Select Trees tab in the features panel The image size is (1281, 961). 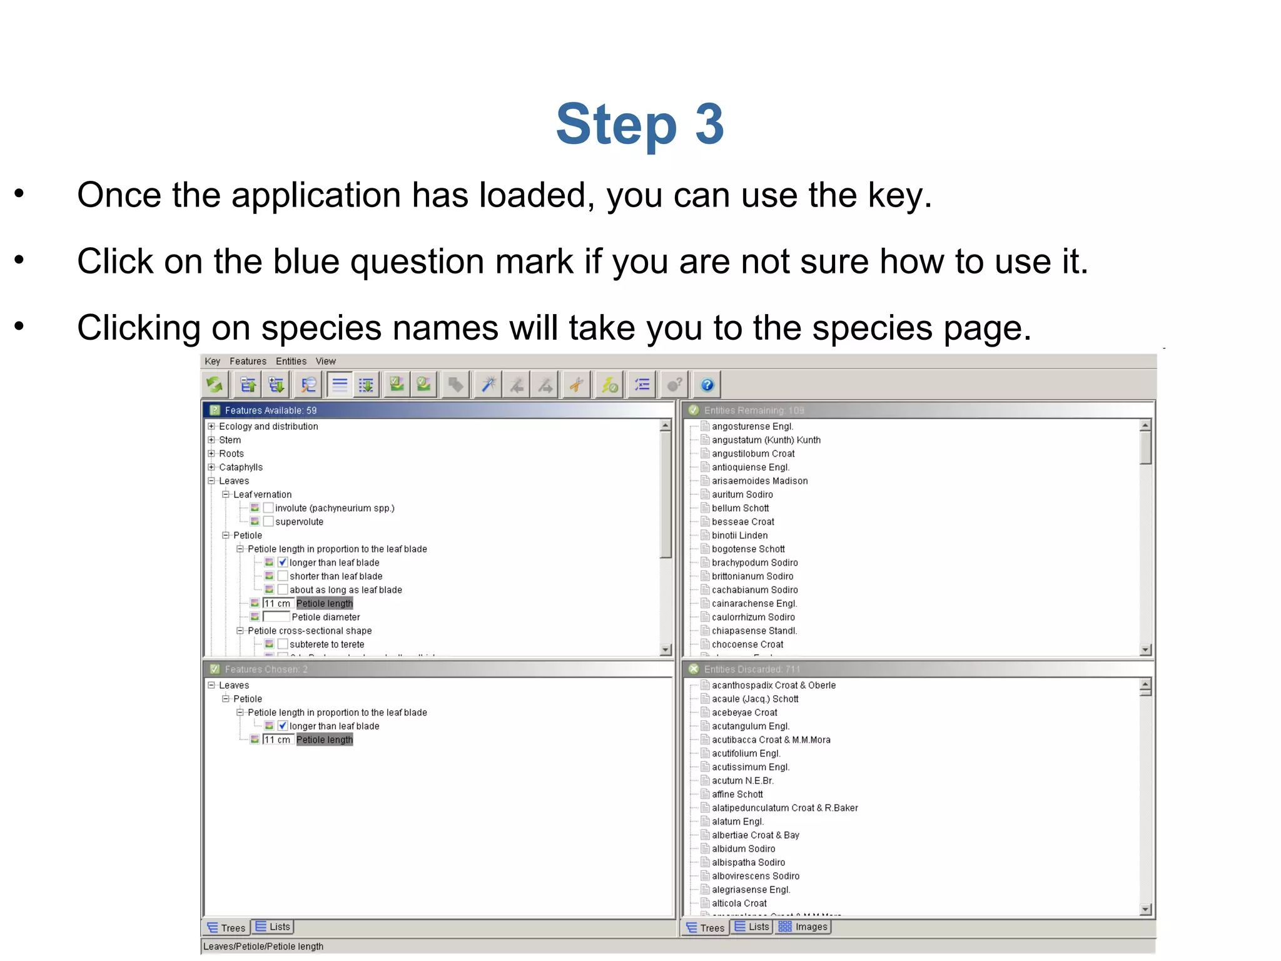pyautogui.click(x=226, y=928)
